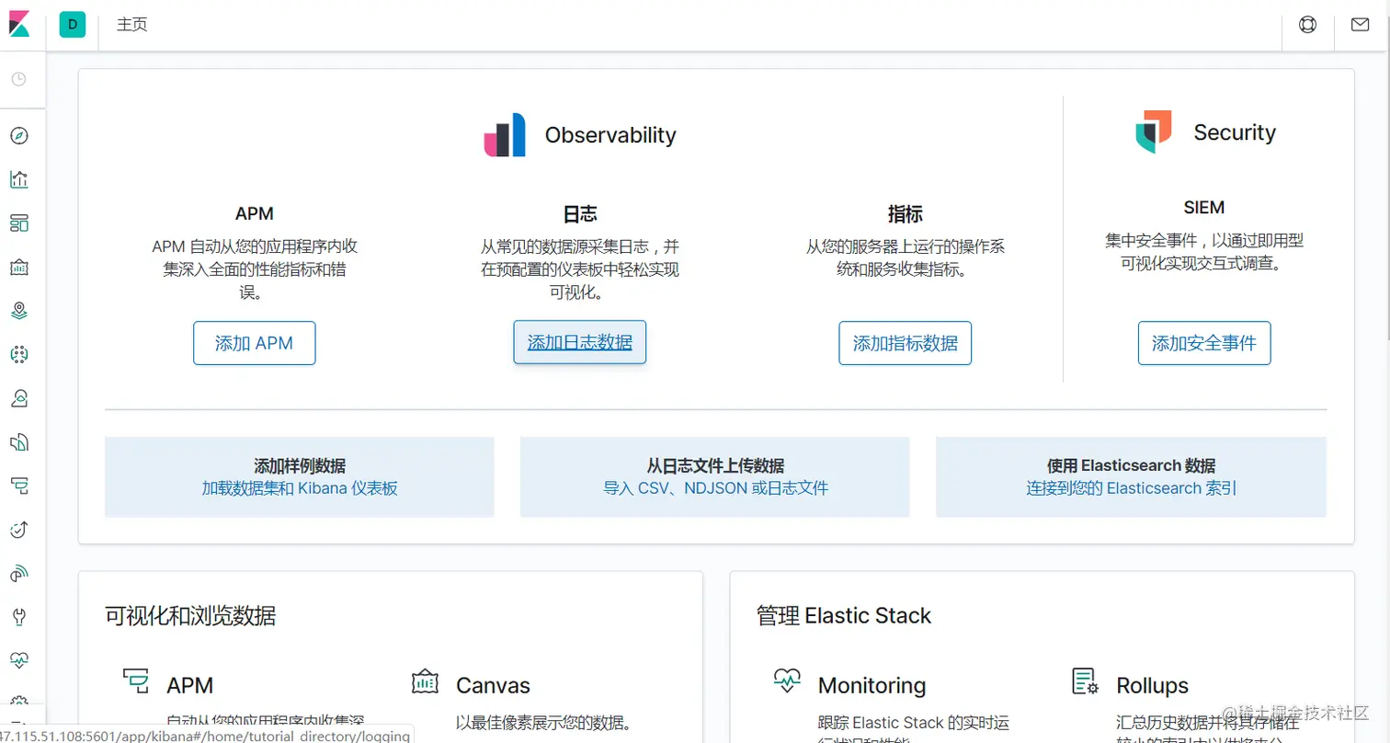Open Uptime icon in sidebar
The height and width of the screenshot is (743, 1390).
pyautogui.click(x=19, y=529)
